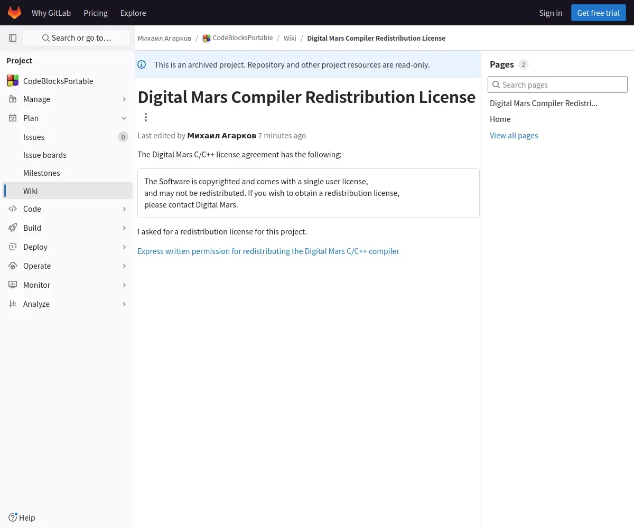
Task: Toggle the sidebar collapse icon
Action: click(x=13, y=38)
